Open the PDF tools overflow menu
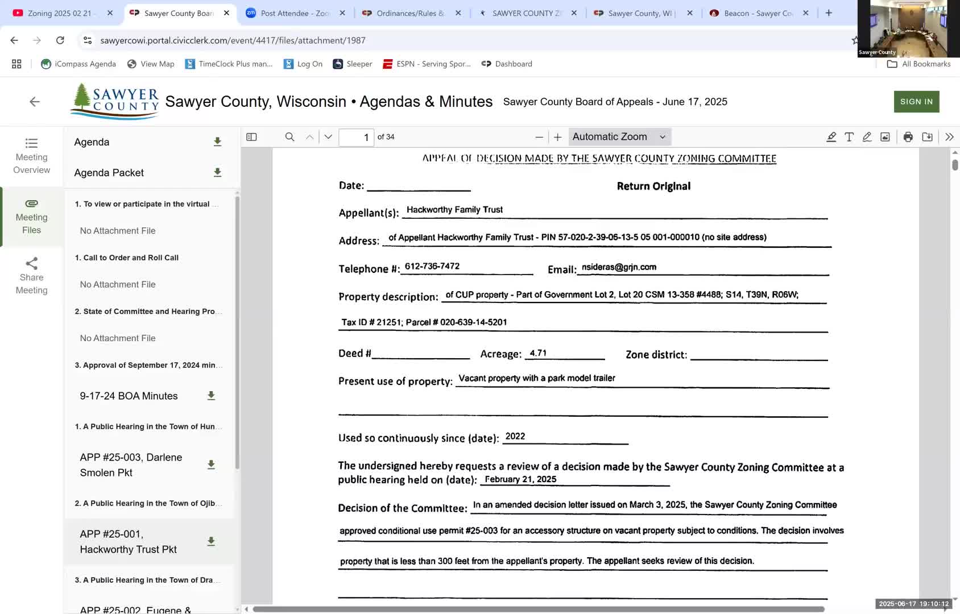Screen dimensions: 960x614 point(949,137)
